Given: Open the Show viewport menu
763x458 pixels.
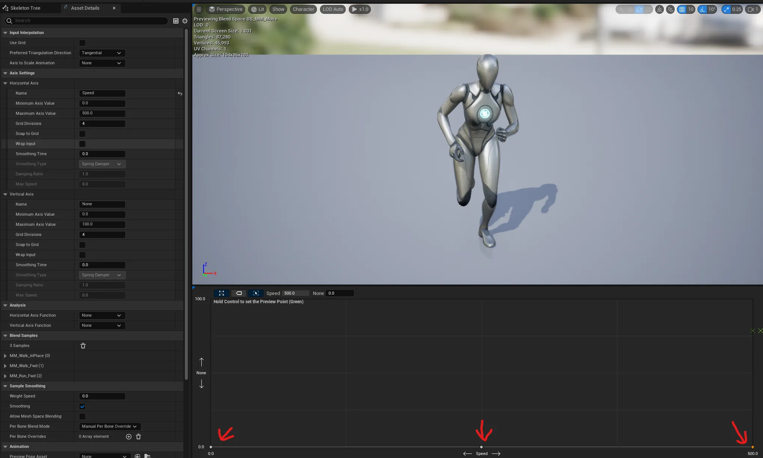Looking at the screenshot, I should click(278, 9).
